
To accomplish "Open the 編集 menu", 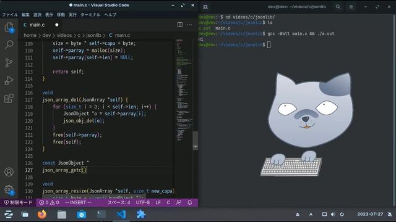I will click(x=25, y=15).
